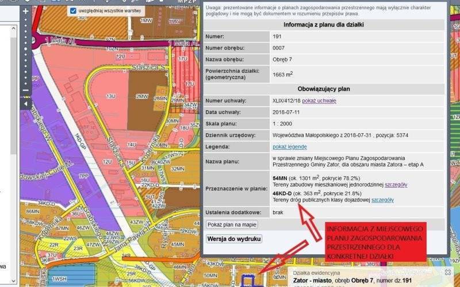This screenshot has width=460, height=287.
Task: Select district number value '0007'
Action: 278,48
